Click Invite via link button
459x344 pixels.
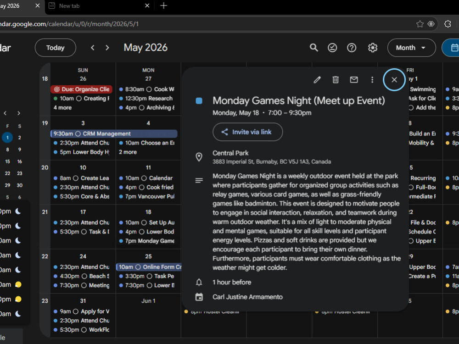point(248,132)
